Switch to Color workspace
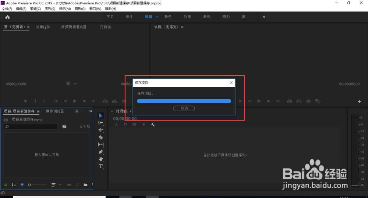 point(168,17)
